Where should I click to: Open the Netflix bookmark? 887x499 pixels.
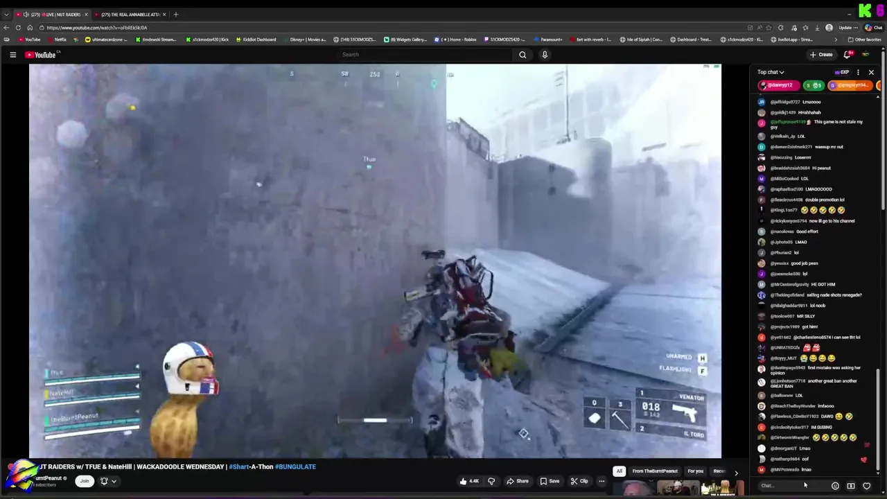point(57,40)
